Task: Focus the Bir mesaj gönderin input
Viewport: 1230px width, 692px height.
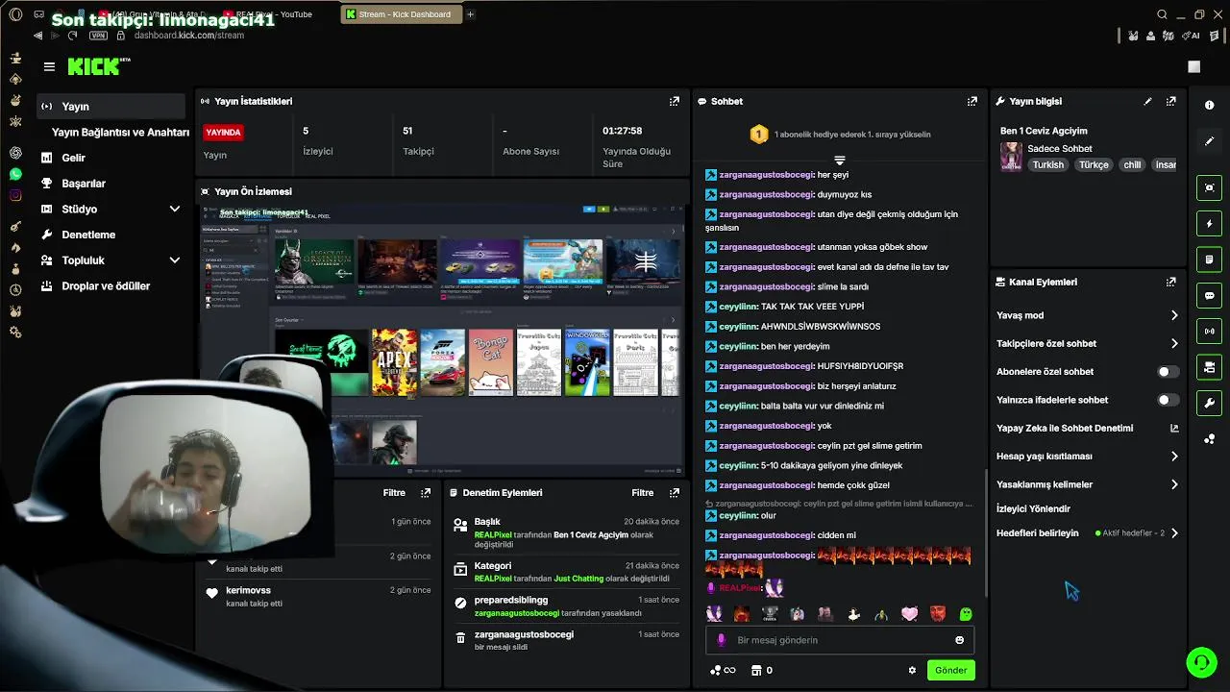Action: coord(841,640)
